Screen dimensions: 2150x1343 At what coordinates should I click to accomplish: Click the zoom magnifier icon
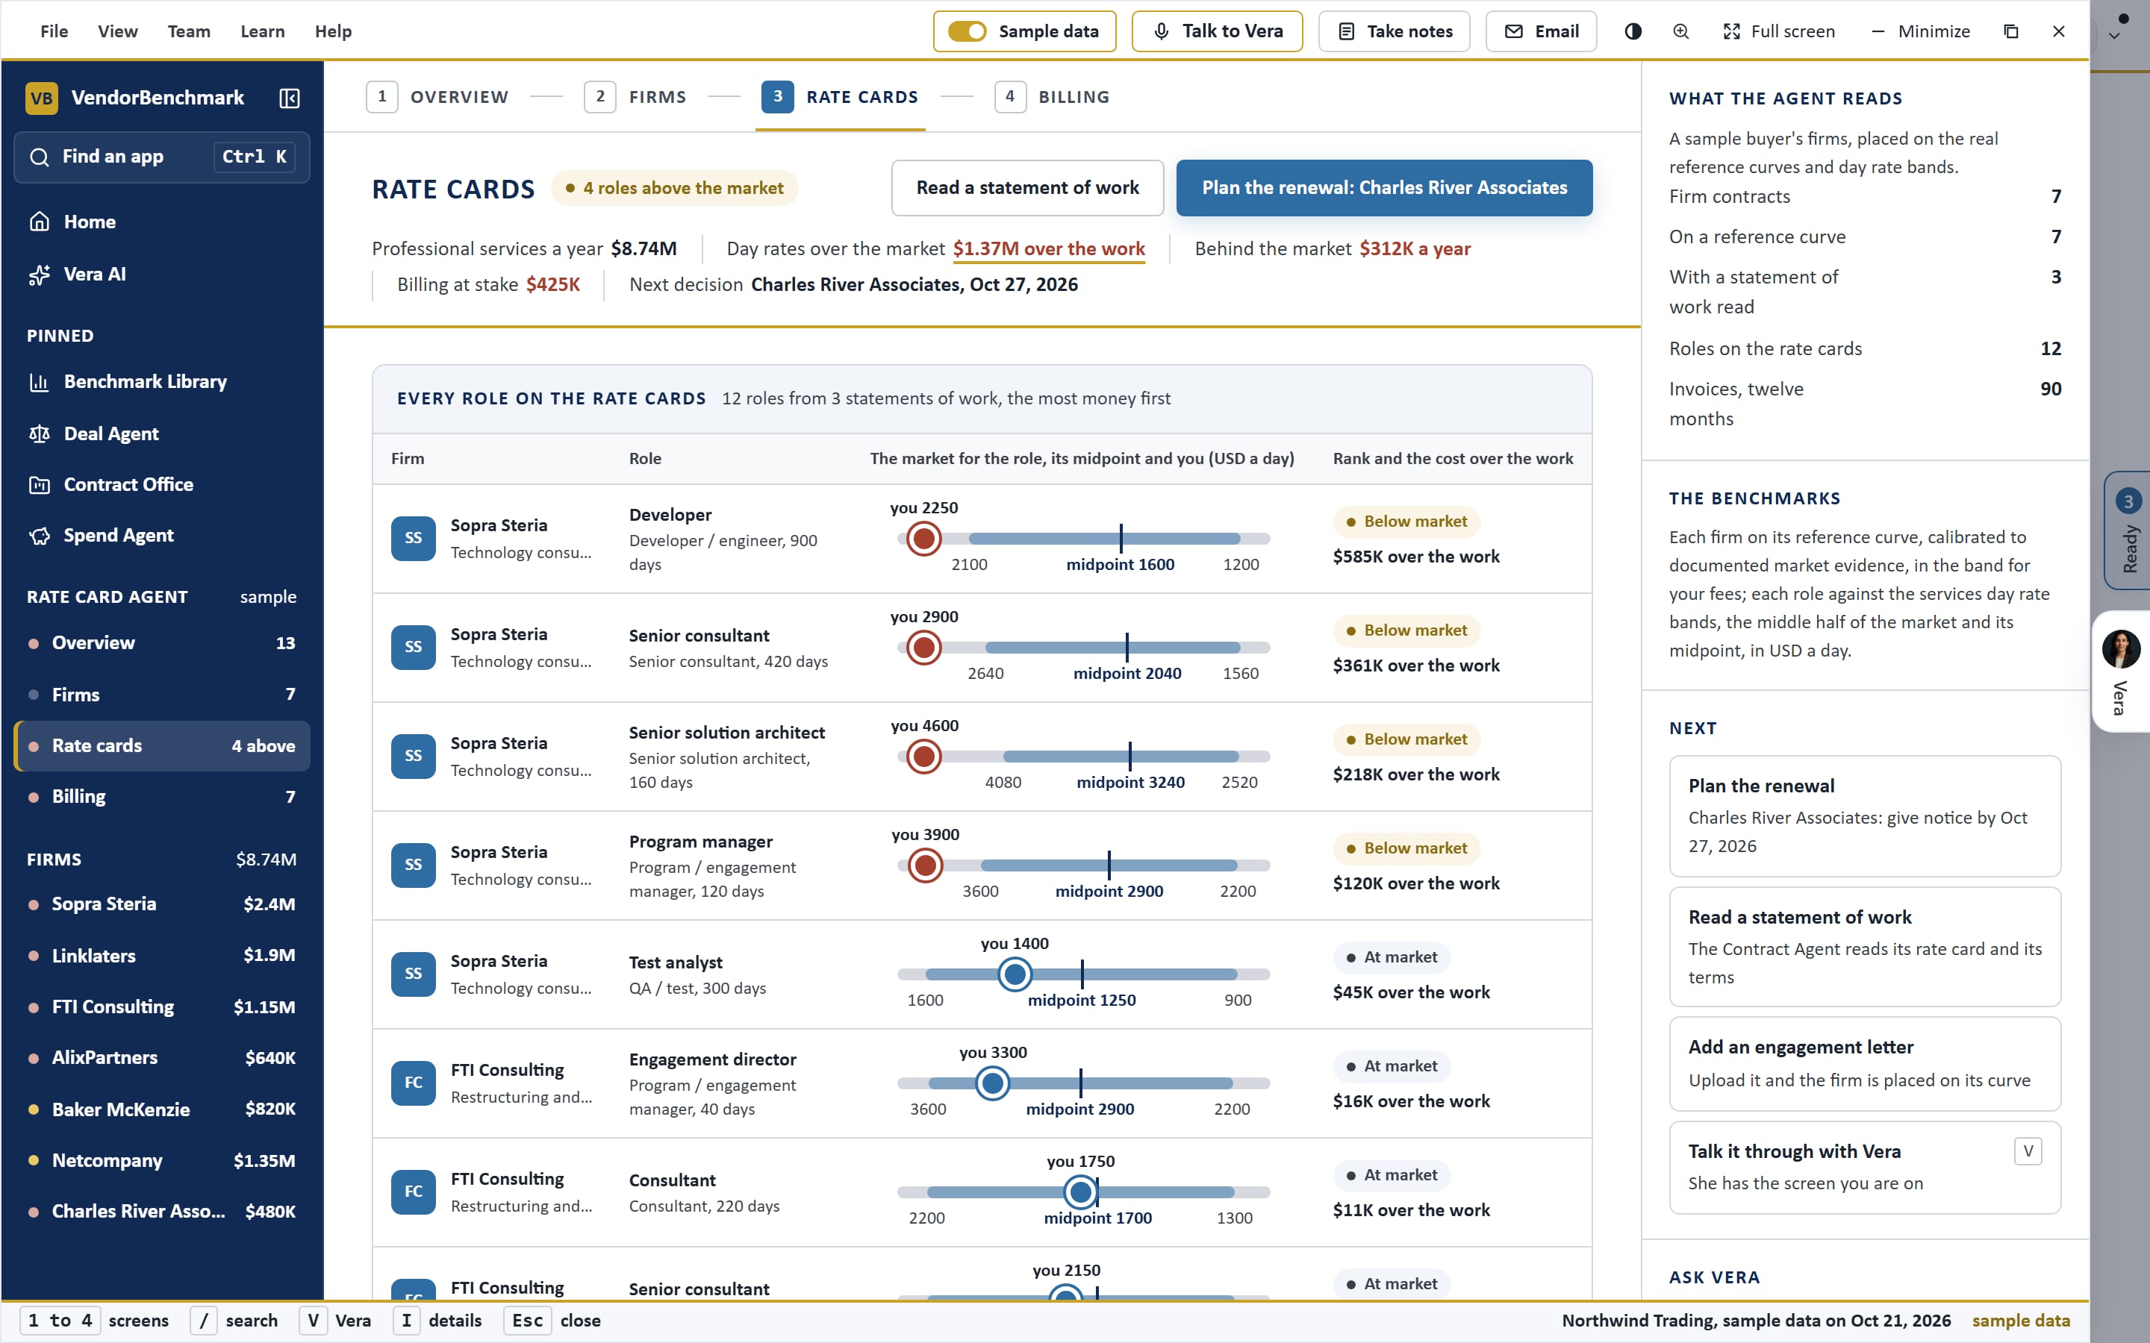[1681, 31]
